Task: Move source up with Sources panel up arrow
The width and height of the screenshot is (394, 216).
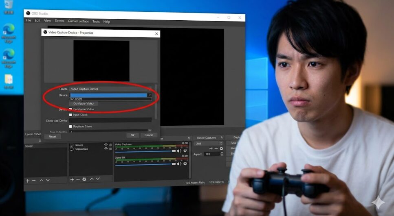Action: [92, 179]
